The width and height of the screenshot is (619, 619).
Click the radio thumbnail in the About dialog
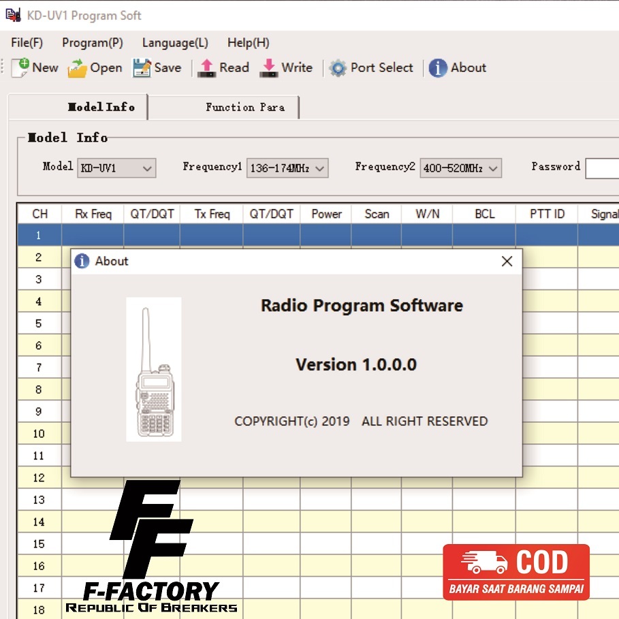coord(153,368)
